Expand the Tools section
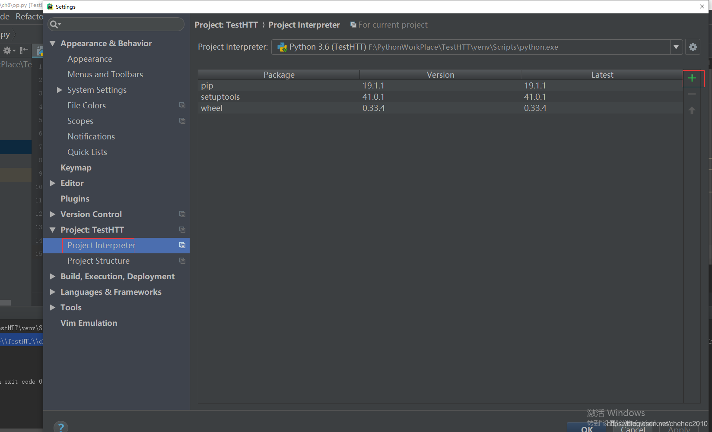 [x=53, y=307]
